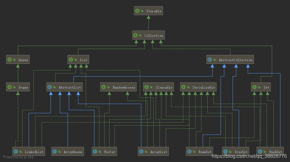290x162 pixels.
Task: Click the public lock icon on Serializable
Action: (x=188, y=87)
